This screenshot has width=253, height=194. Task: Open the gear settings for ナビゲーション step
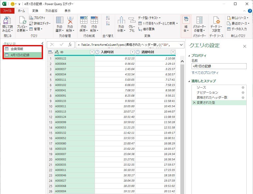[243, 93]
